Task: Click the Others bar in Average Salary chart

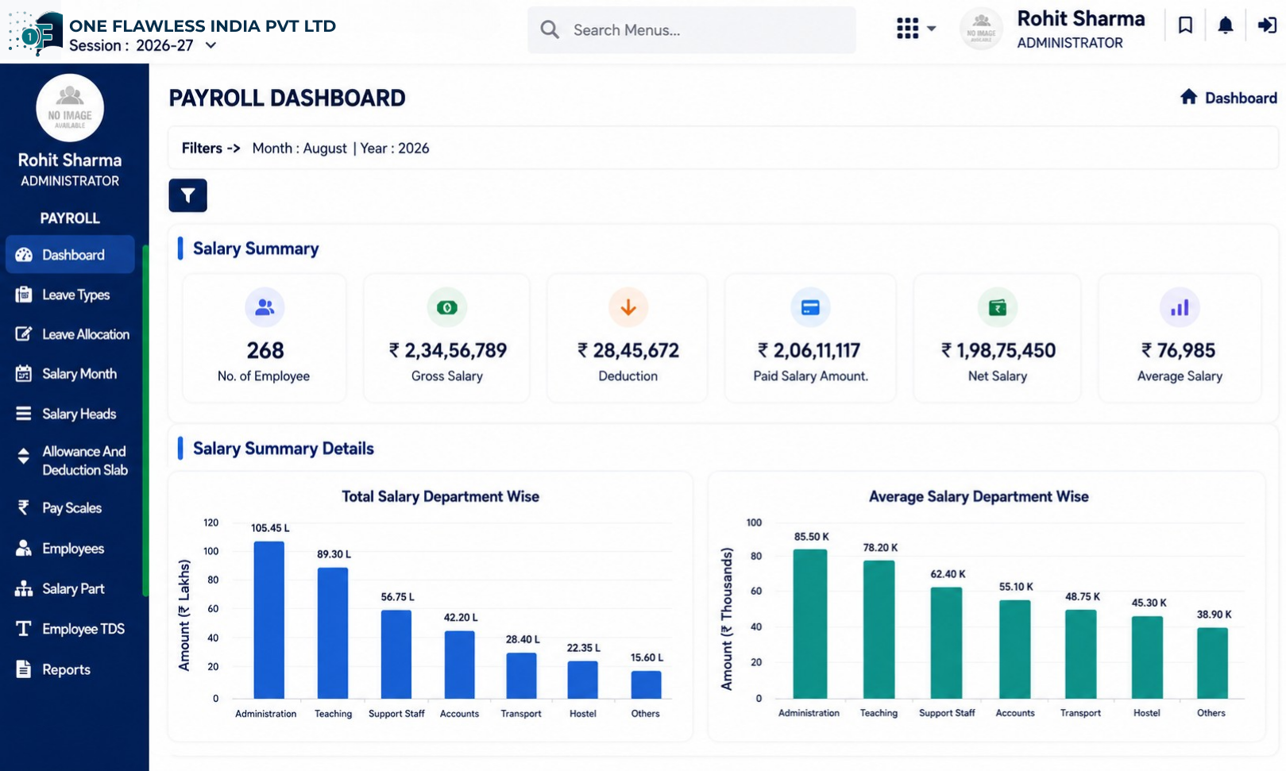Action: click(x=1212, y=664)
